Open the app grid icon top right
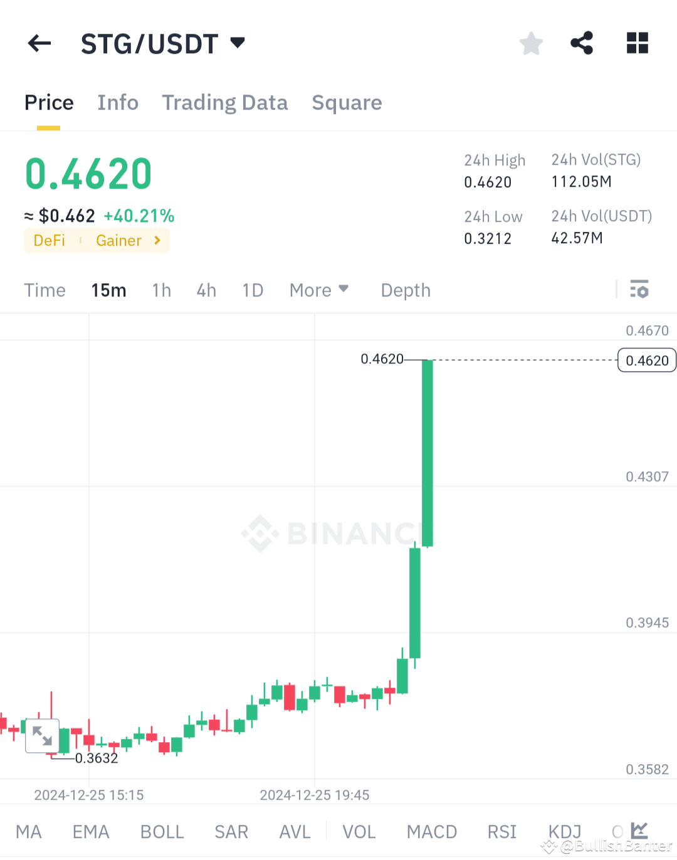The image size is (677, 860). (x=637, y=43)
